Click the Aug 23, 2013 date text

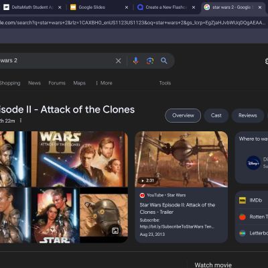152,234
